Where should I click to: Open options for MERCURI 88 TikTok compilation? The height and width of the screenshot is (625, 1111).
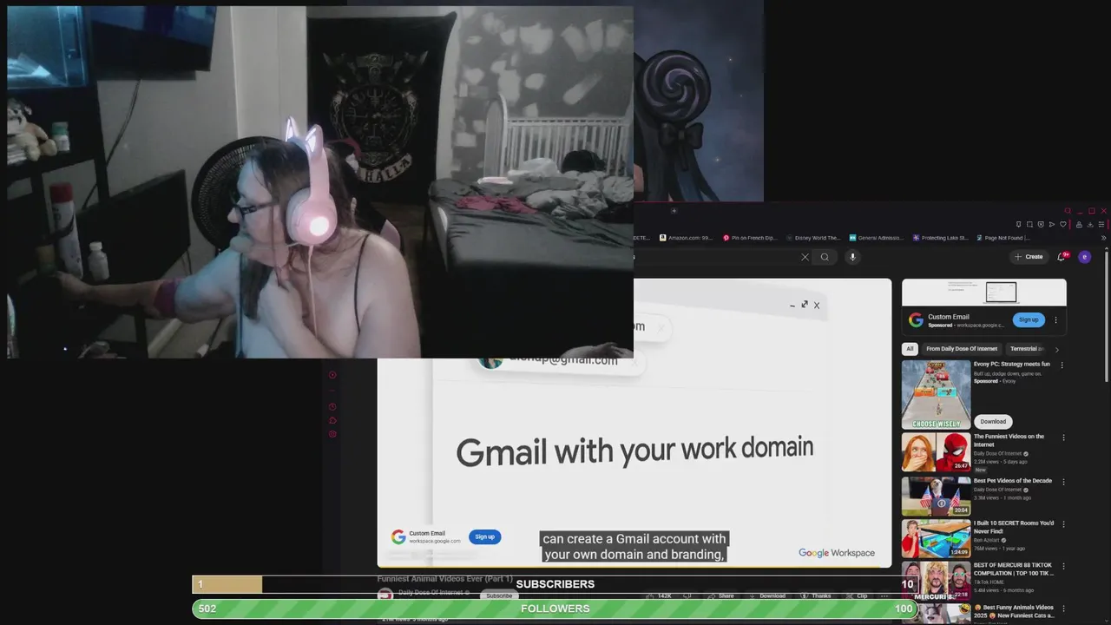pos(1064,566)
